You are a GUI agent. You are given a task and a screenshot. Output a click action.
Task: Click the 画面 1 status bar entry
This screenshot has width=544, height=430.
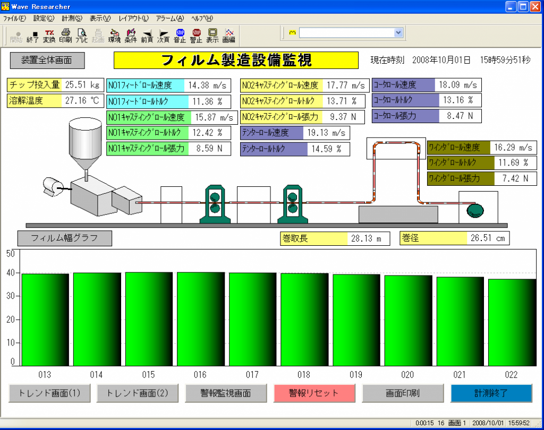tap(456, 423)
